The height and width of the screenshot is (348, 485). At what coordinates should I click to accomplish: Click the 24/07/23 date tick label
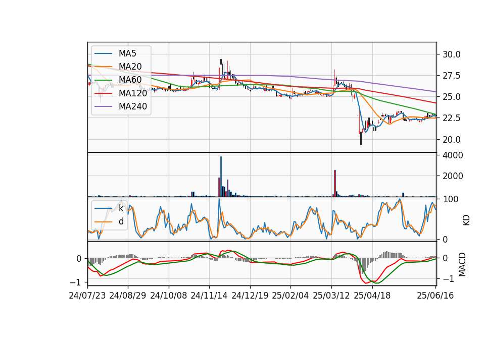click(x=87, y=296)
